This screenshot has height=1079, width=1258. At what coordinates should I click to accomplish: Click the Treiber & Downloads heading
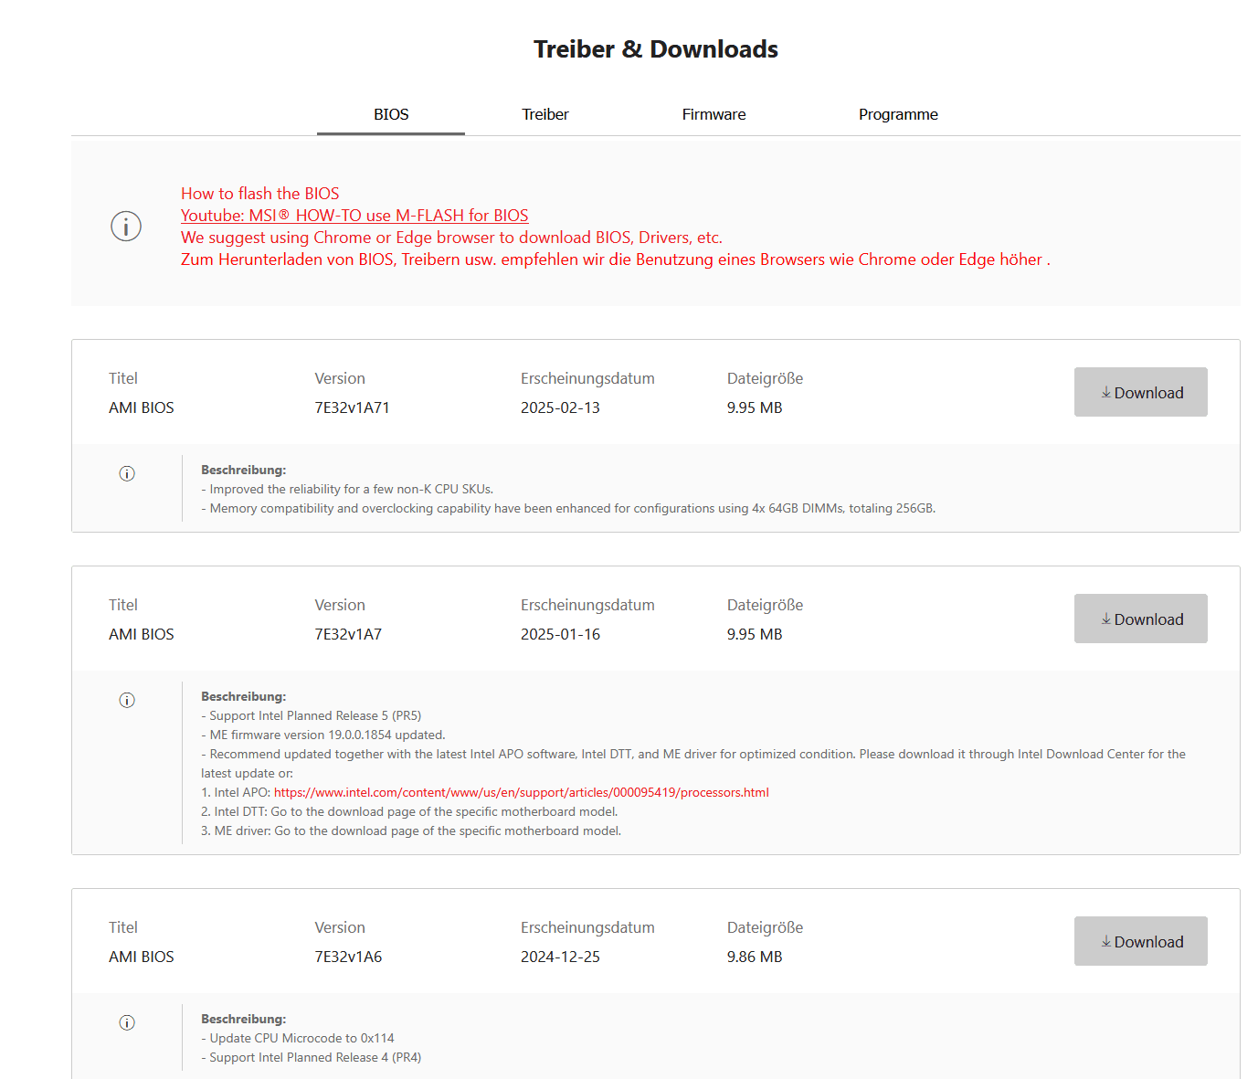pos(656,49)
